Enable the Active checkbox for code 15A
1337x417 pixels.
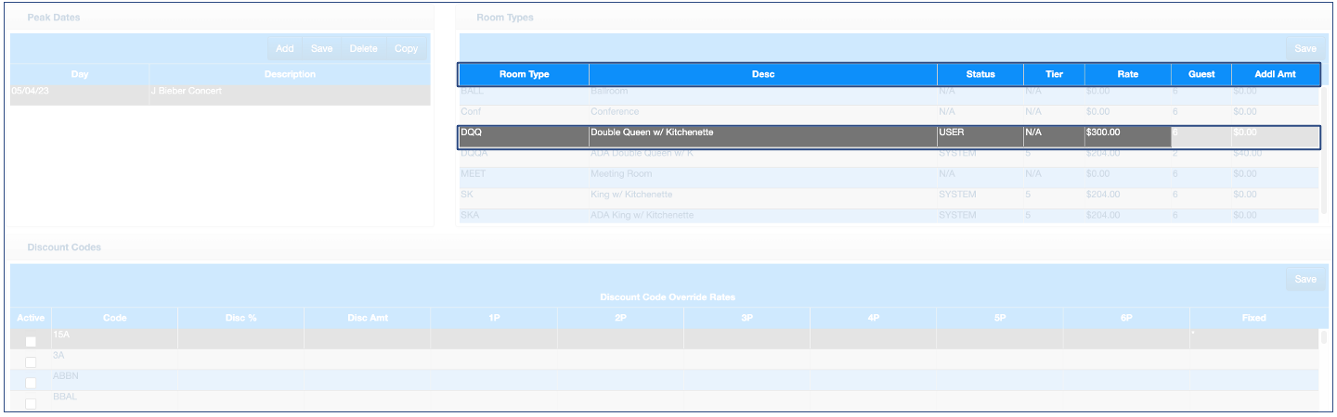(x=31, y=342)
